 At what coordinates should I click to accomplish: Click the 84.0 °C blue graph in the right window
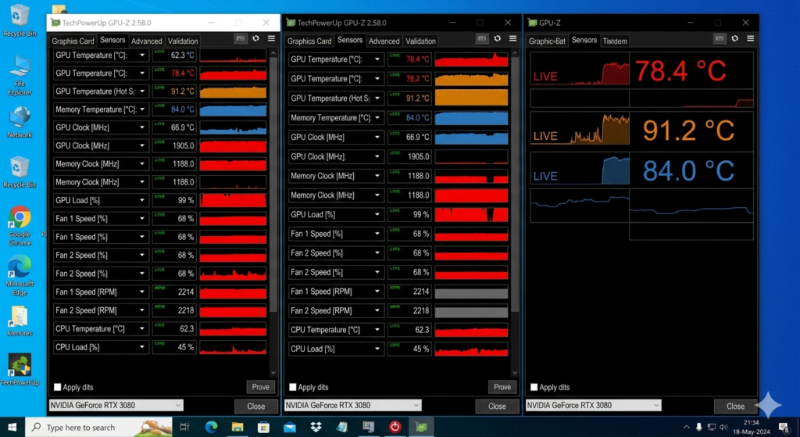click(x=580, y=169)
